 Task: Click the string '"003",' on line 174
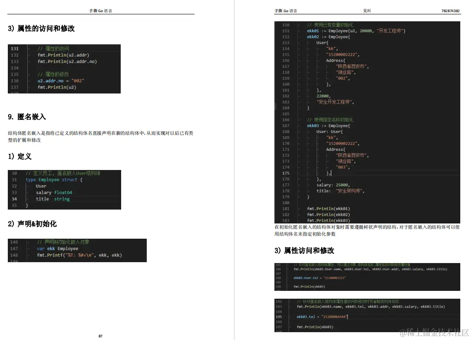point(343,167)
